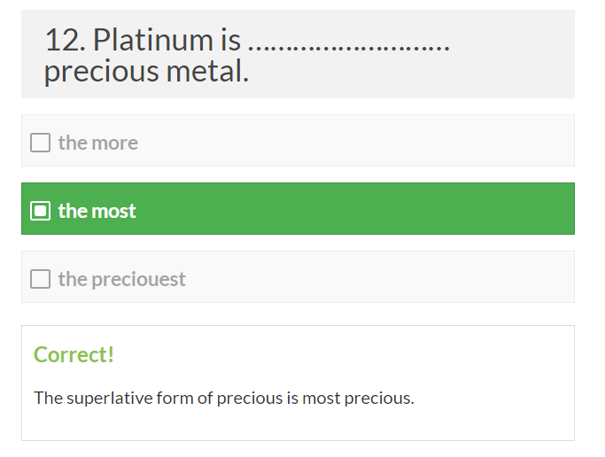The height and width of the screenshot is (457, 605).
Task: Click the green "Correct!" feedback heading
Action: pyautogui.click(x=74, y=354)
